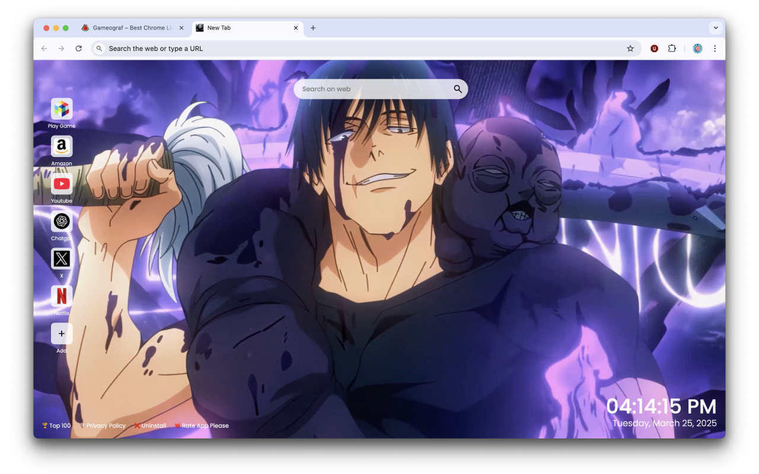Click Rate App Please in the footer

point(202,425)
